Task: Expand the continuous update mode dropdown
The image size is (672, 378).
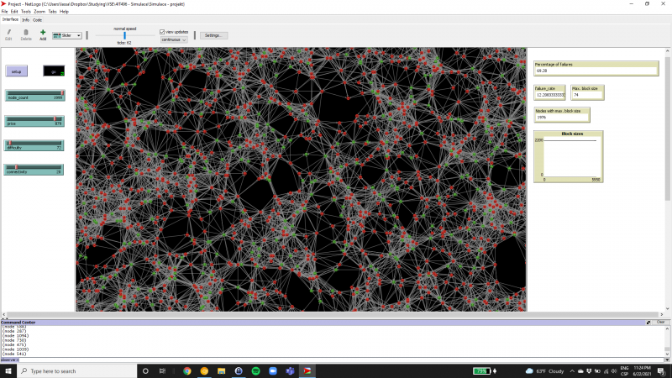Action: point(175,39)
